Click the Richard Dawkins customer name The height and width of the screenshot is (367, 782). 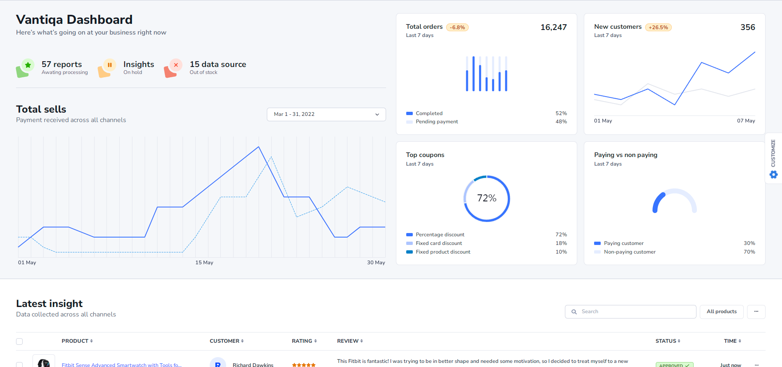click(x=253, y=365)
